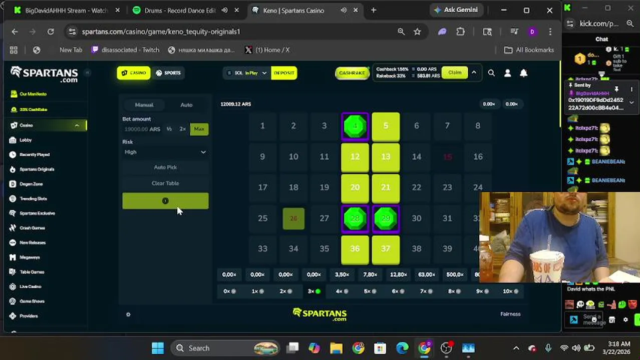640x360 pixels.
Task: Halve the bet with the ½ button
Action: coord(169,129)
